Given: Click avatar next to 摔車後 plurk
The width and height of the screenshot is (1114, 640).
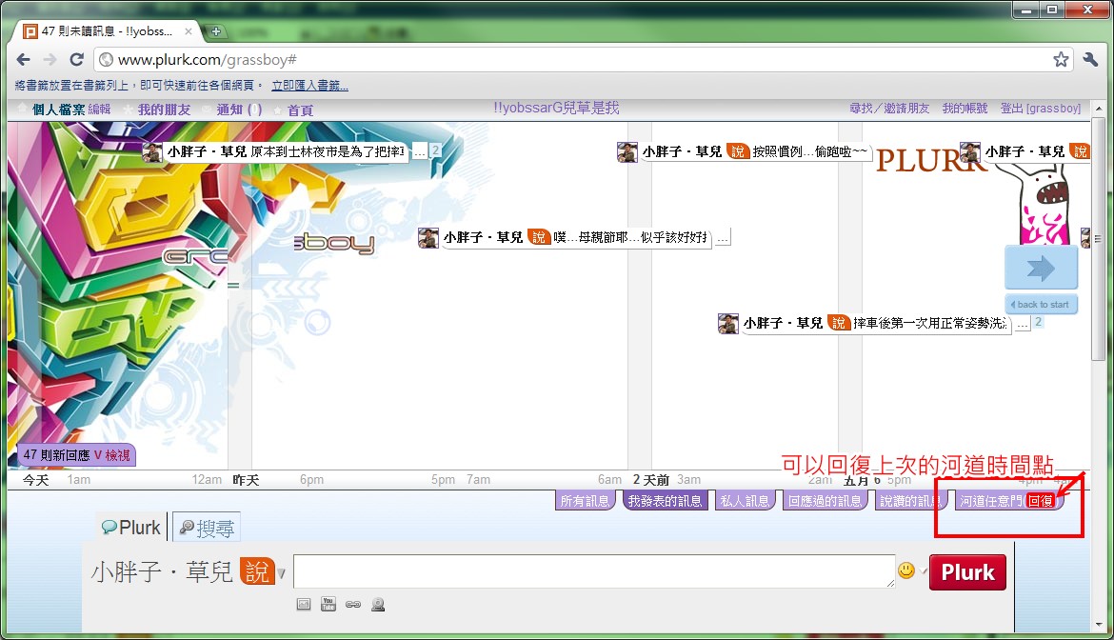Looking at the screenshot, I should pyautogui.click(x=728, y=324).
